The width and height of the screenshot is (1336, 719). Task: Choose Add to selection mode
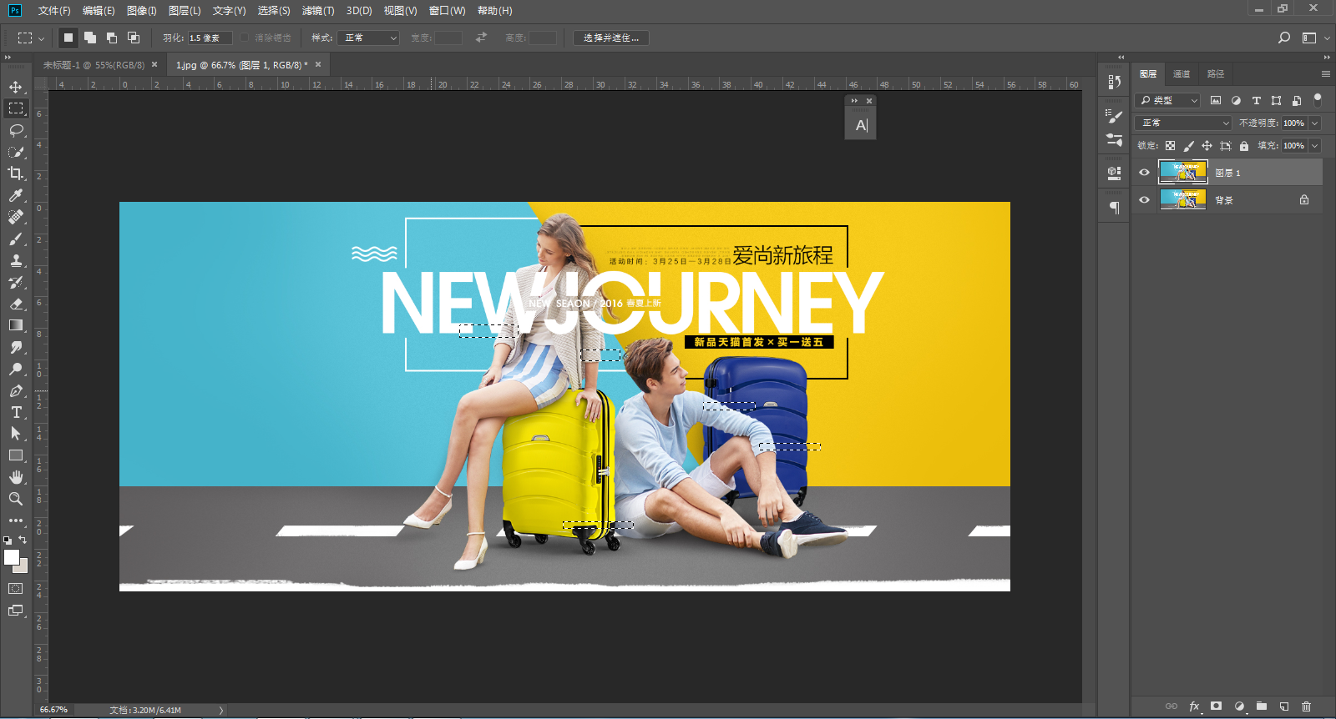90,38
